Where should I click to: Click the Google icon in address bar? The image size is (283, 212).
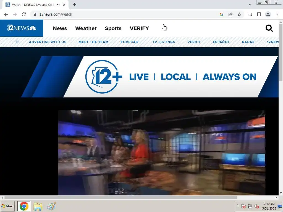tap(222, 14)
